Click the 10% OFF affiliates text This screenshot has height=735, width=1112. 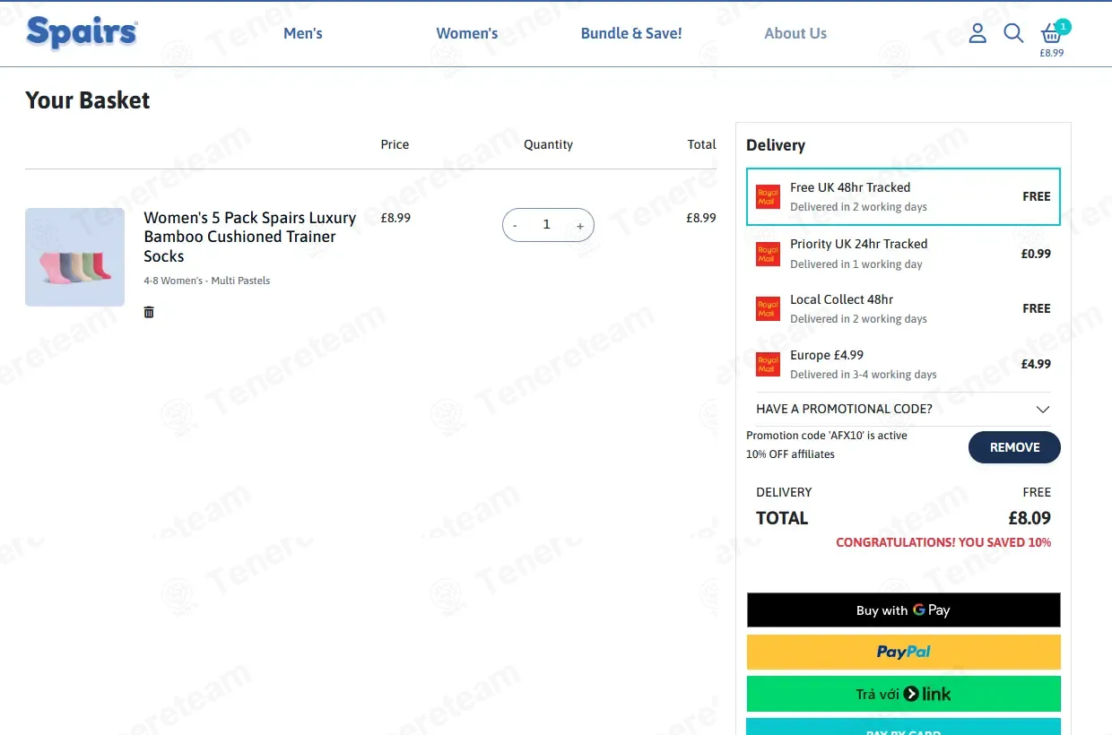790,454
